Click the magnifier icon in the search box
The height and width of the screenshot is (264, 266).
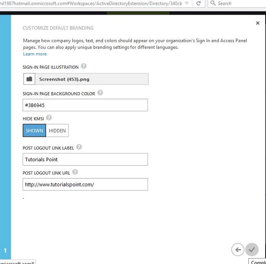coord(213,3)
